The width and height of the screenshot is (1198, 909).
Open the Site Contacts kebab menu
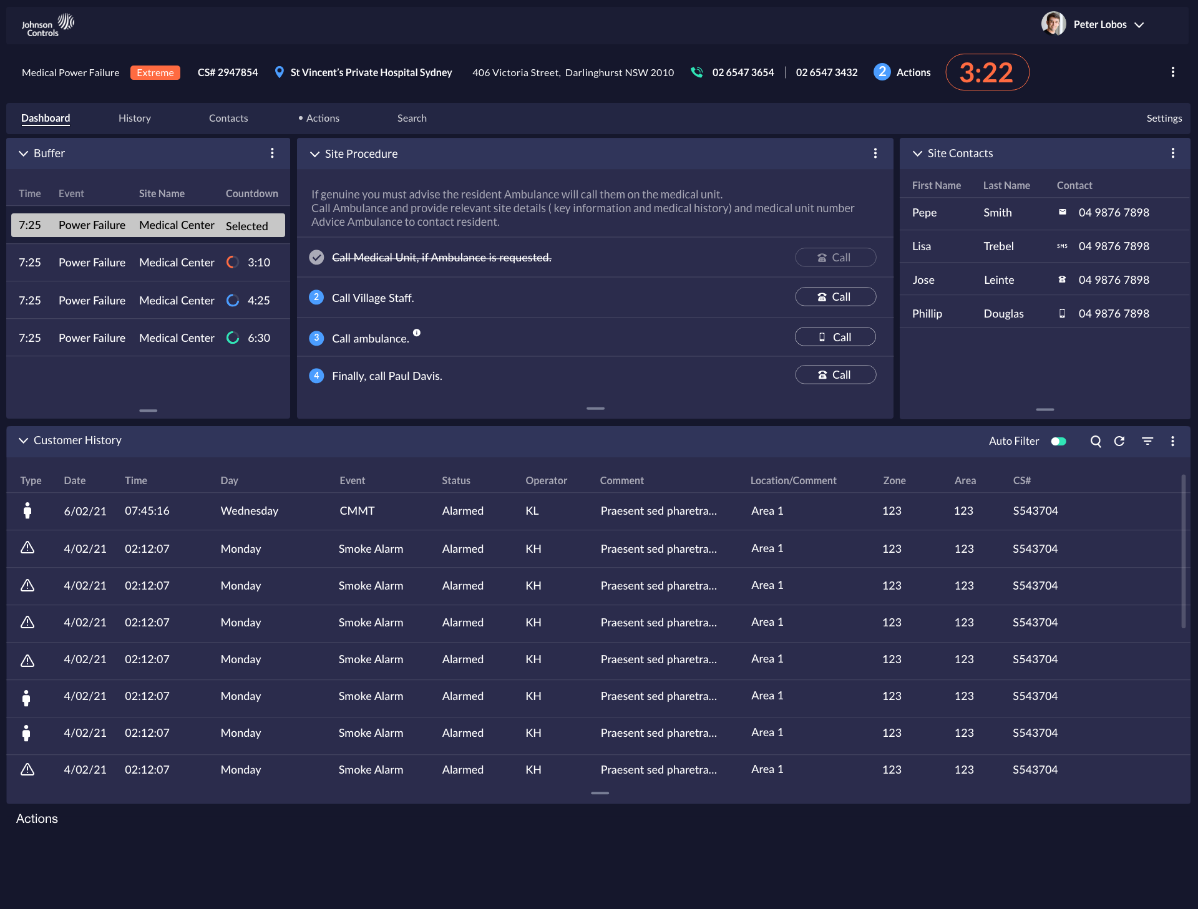[1172, 153]
